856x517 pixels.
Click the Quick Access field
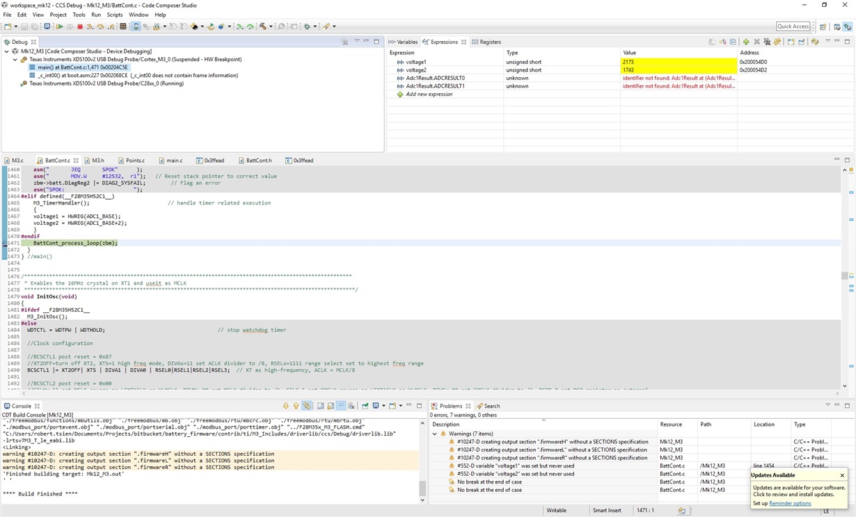[x=793, y=26]
